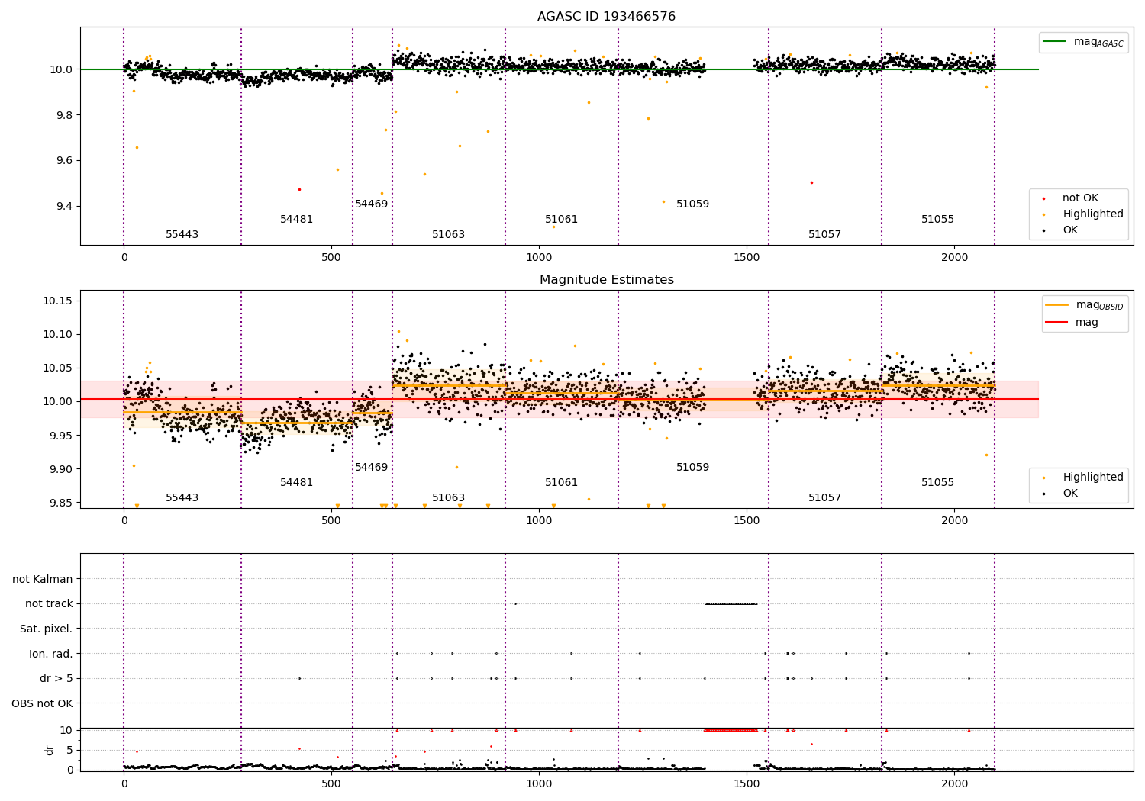Viewport: 1145px width, 801px height.
Task: Click obsid label 51059 in the top plot
Action: (692, 204)
